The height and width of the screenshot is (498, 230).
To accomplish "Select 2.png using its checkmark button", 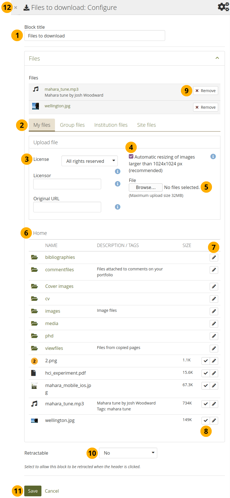I will pyautogui.click(x=206, y=361).
